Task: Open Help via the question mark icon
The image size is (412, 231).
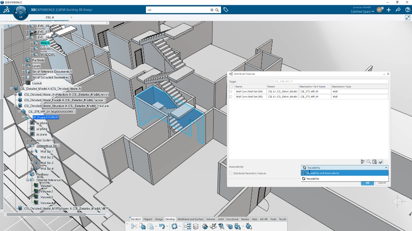Action: tap(408, 10)
